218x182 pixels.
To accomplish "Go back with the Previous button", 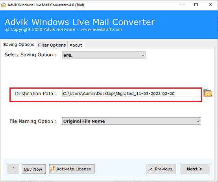I will 161,169.
